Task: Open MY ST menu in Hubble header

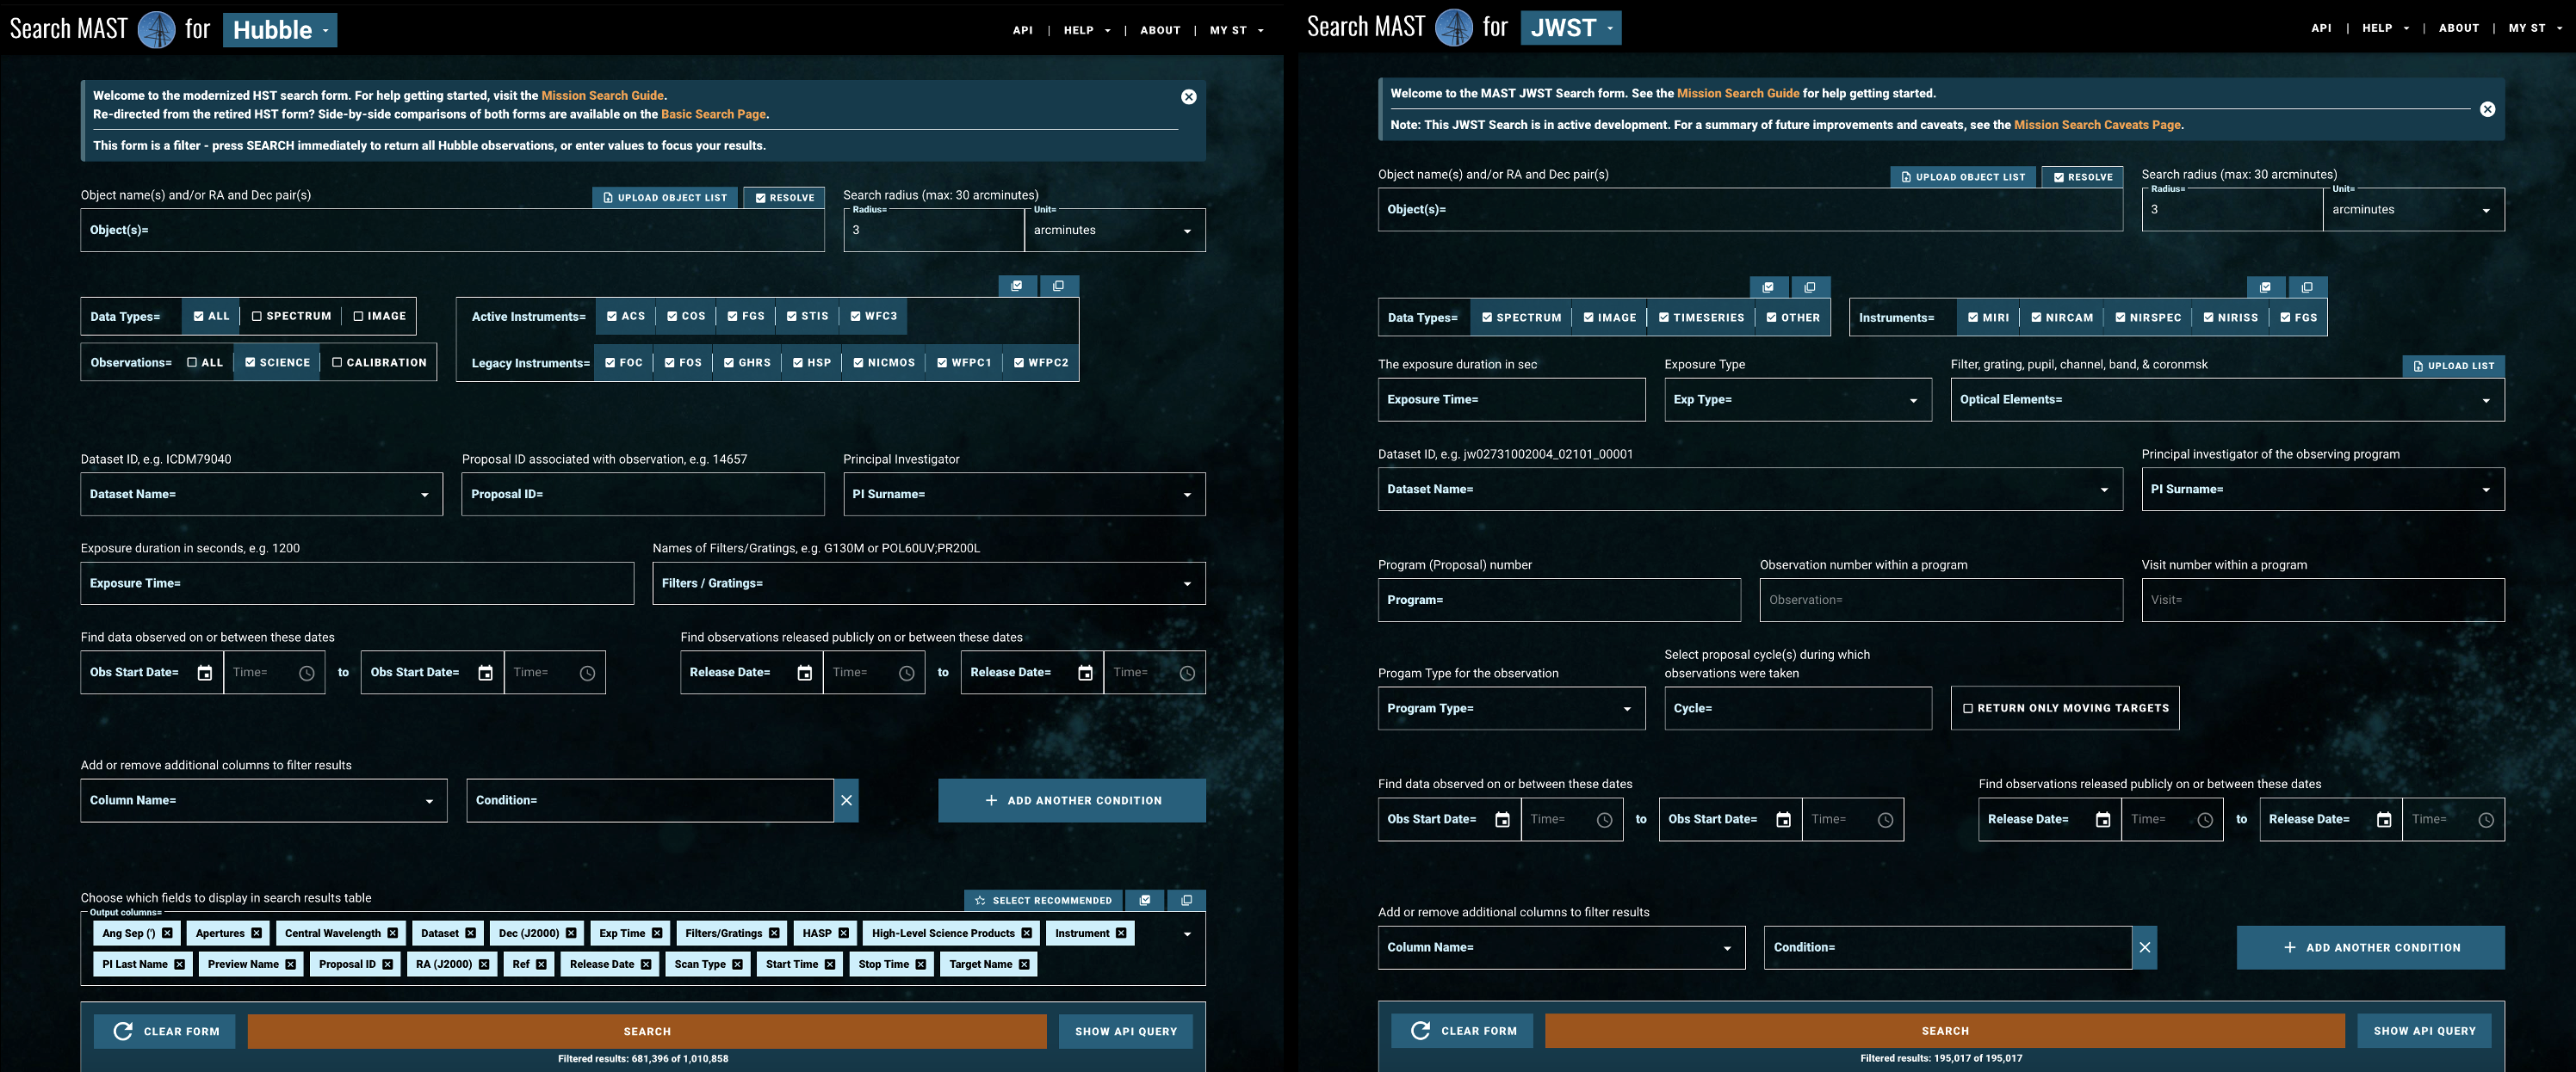Action: [x=1236, y=30]
